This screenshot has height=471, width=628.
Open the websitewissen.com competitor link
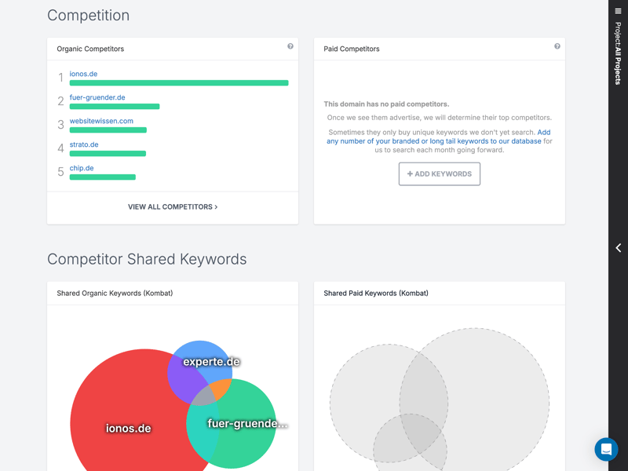(x=101, y=121)
